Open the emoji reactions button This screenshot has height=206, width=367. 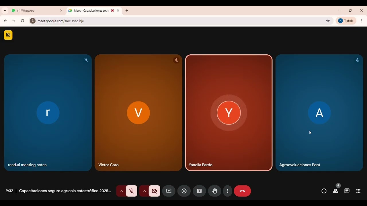[x=184, y=191]
